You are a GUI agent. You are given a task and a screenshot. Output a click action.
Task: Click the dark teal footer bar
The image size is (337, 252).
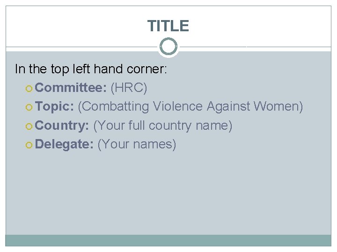[168, 240]
